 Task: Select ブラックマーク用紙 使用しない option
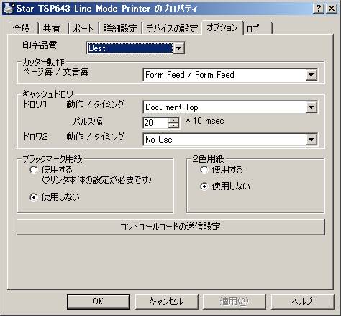pos(34,197)
